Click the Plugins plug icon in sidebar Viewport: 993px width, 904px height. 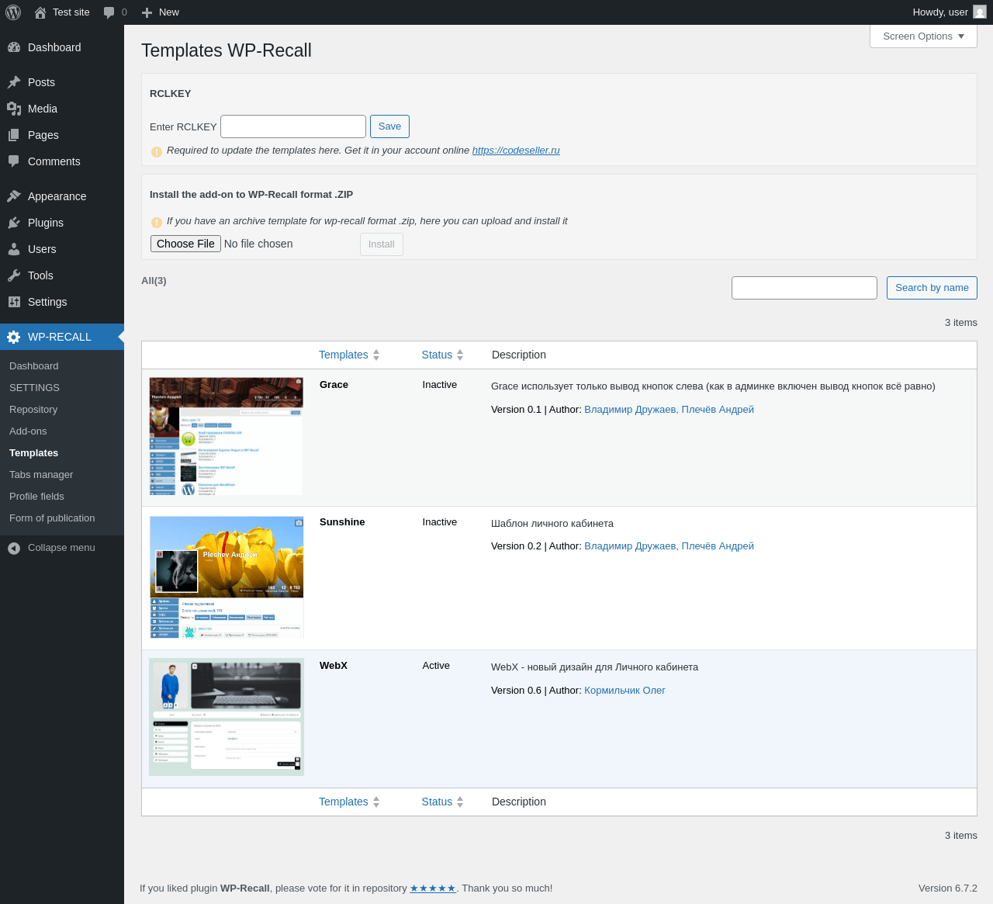point(14,223)
